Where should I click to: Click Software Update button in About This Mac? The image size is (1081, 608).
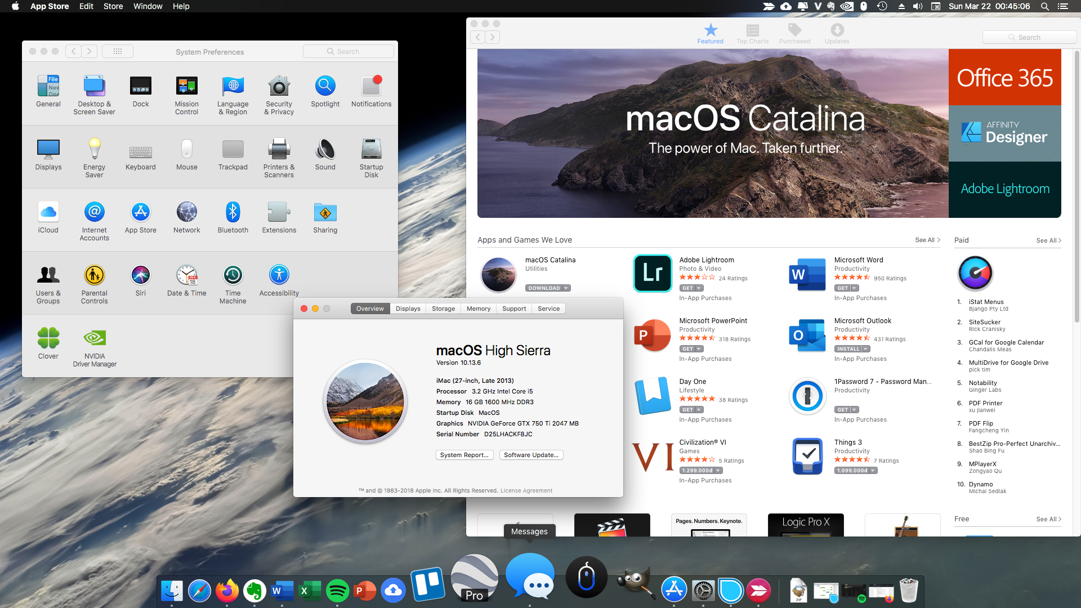point(530,454)
